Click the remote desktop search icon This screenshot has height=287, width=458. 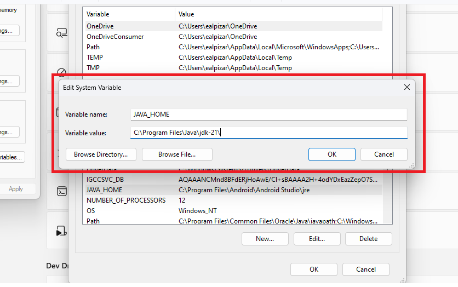tap(61, 33)
